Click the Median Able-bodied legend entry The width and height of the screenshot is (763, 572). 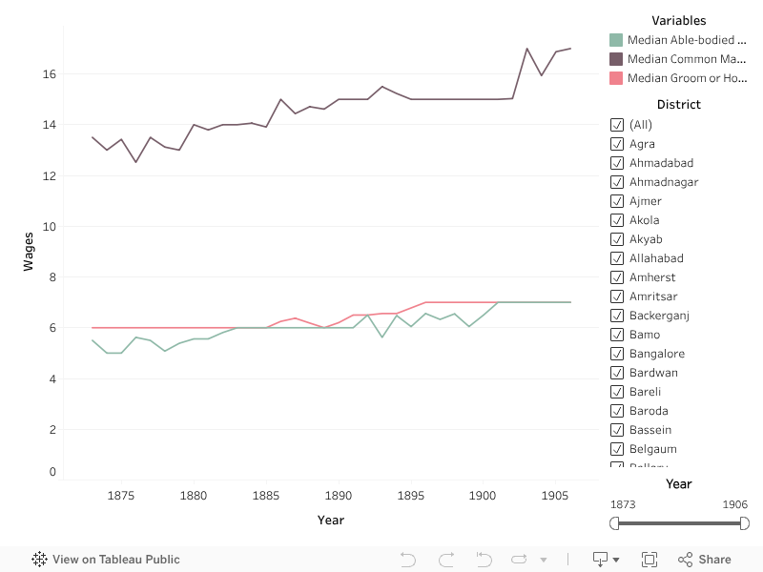pyautogui.click(x=687, y=40)
